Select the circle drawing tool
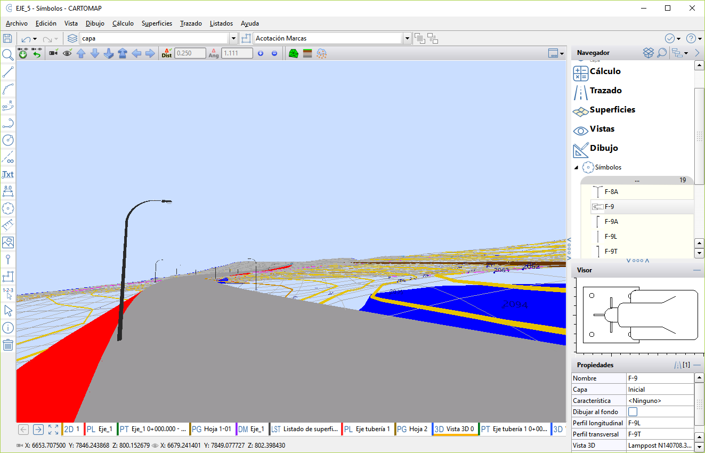The image size is (705, 453). click(7, 140)
